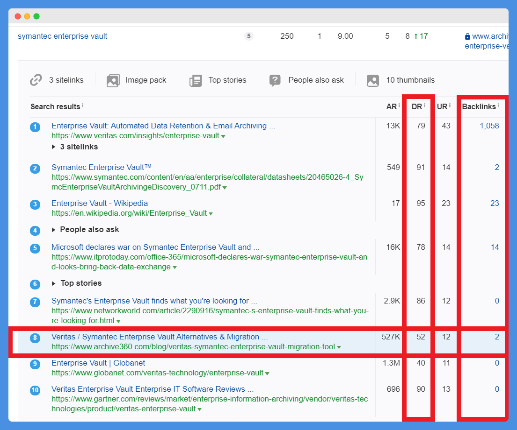Click the position 9 number badge
The width and height of the screenshot is (517, 430).
35,364
